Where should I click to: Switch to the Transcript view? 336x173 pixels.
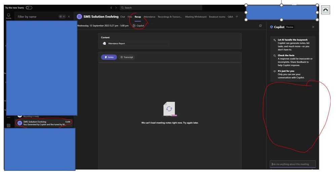click(x=127, y=57)
